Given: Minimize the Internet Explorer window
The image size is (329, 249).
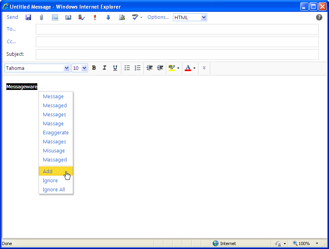Looking at the screenshot, I should 304,7.
